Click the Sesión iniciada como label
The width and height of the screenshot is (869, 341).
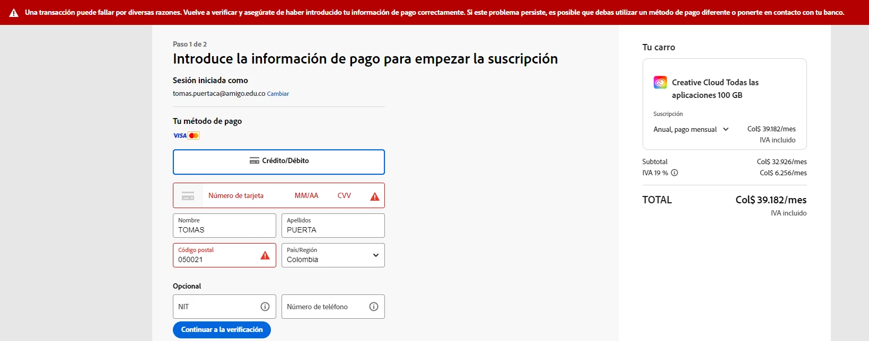coord(210,80)
